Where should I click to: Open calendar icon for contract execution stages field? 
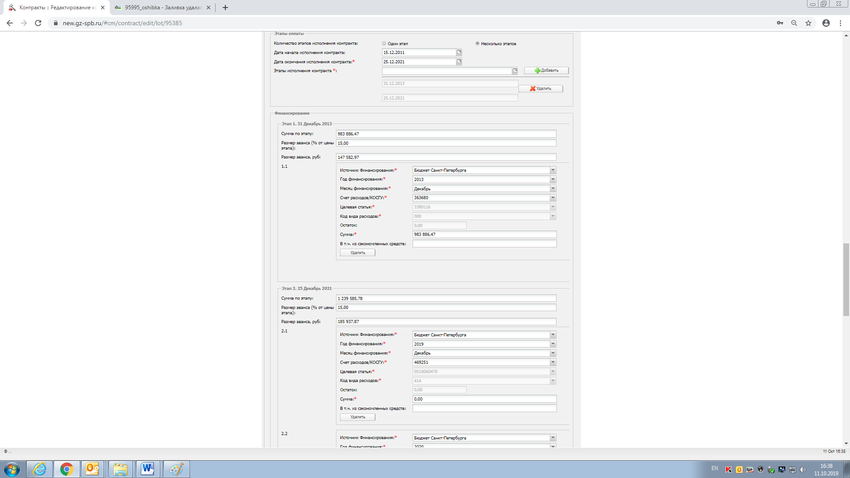coord(515,71)
